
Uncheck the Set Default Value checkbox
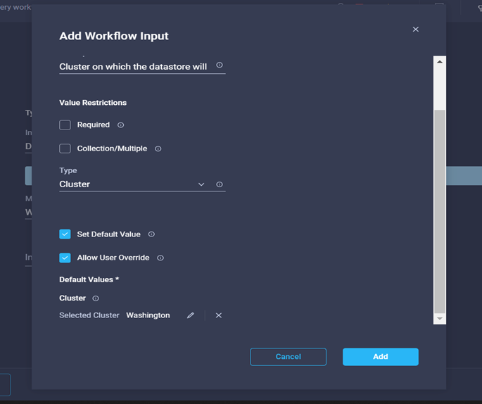(65, 234)
